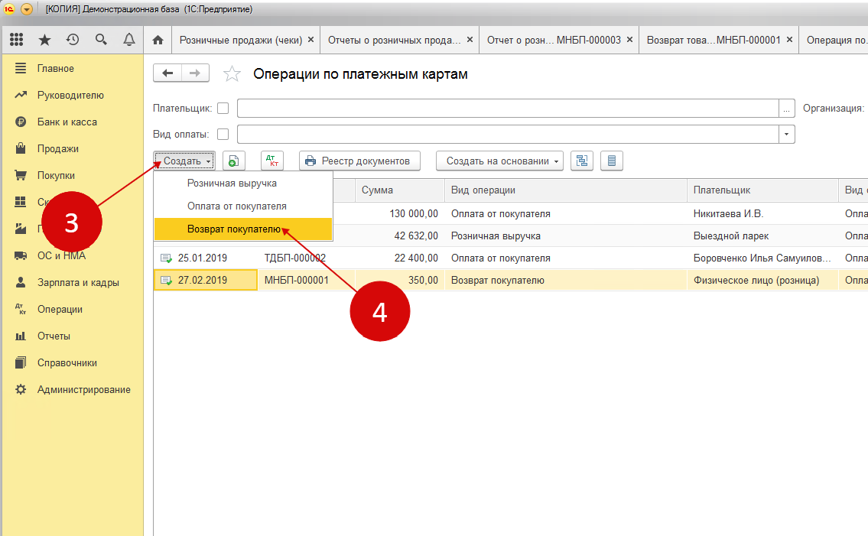Go to Home page tab icon
Image resolution: width=868 pixels, height=536 pixels.
(158, 40)
